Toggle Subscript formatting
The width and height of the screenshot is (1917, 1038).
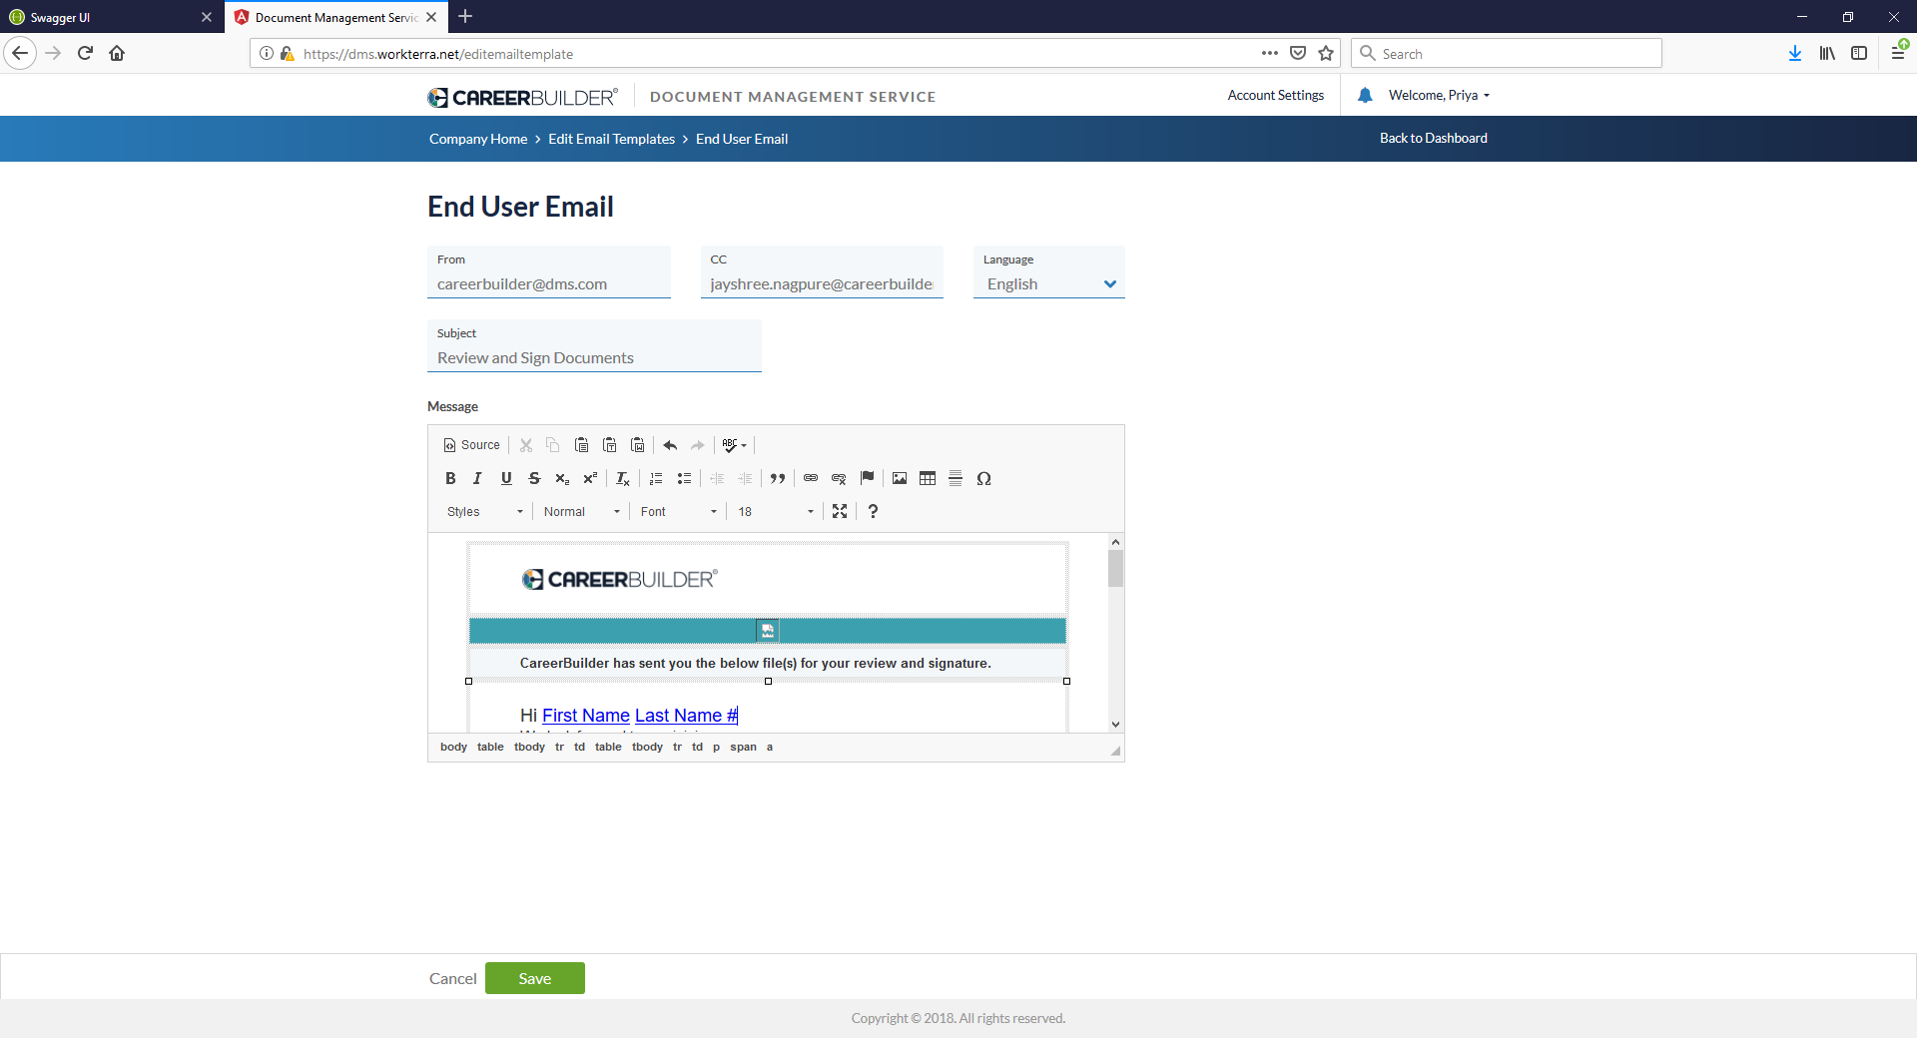click(x=562, y=478)
